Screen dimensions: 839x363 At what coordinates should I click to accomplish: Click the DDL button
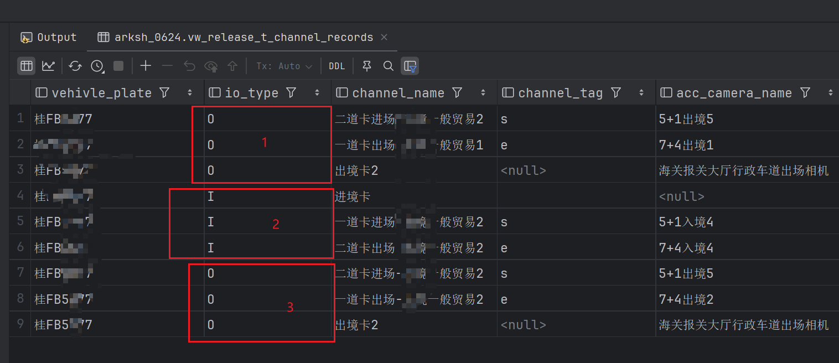(336, 66)
